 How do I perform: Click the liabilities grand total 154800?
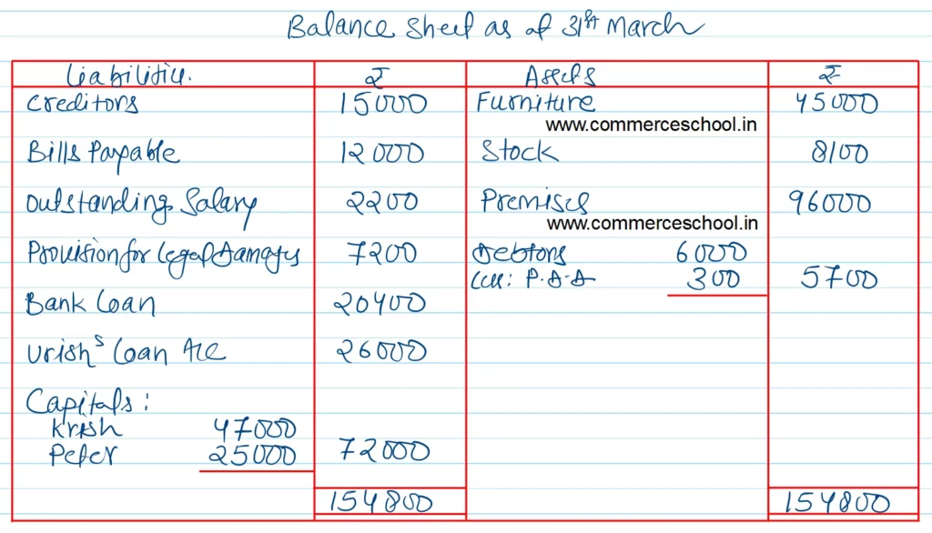tap(381, 503)
